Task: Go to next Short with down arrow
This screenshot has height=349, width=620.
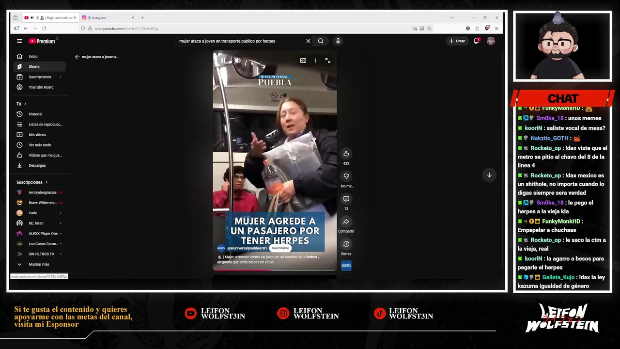Action: (x=489, y=175)
